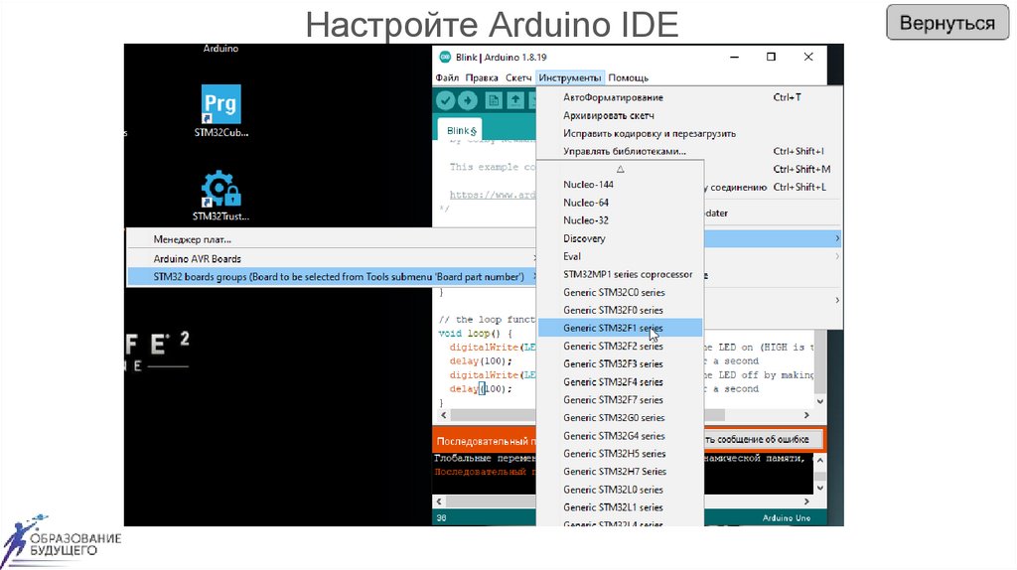The width and height of the screenshot is (1017, 570).
Task: Select Generic STM32H5 series
Action: pyautogui.click(x=620, y=454)
